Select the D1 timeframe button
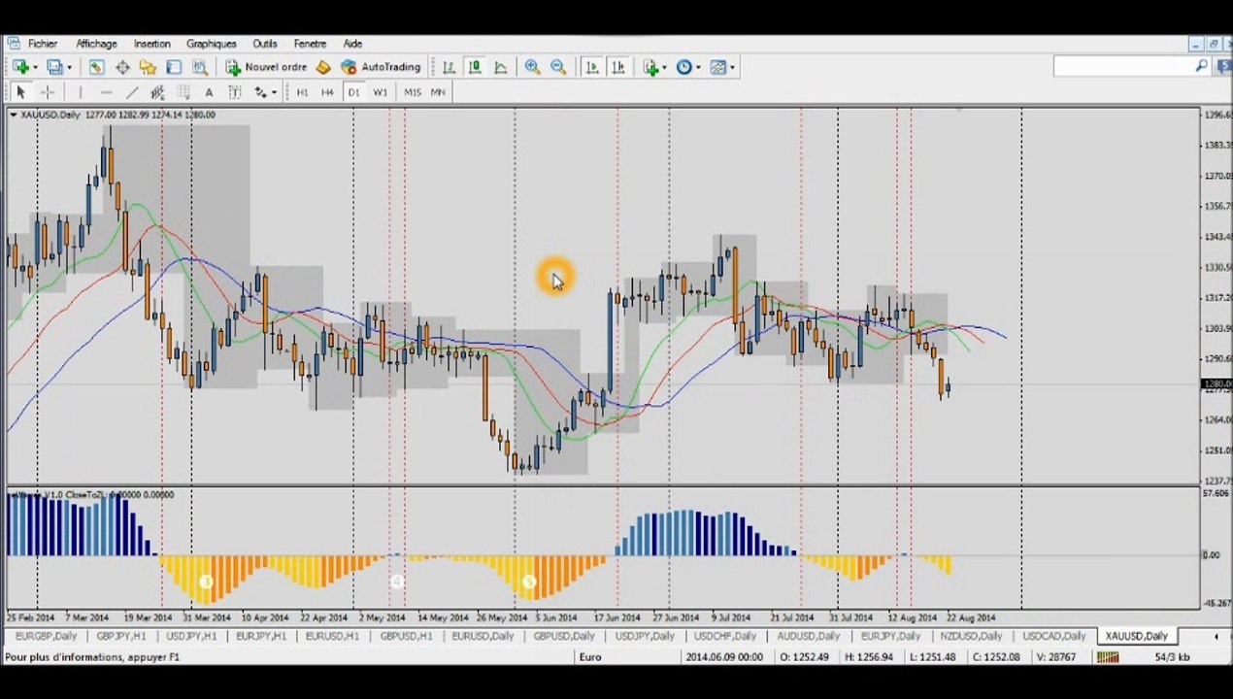Image resolution: width=1233 pixels, height=699 pixels. (x=353, y=92)
